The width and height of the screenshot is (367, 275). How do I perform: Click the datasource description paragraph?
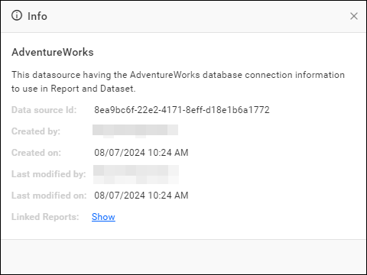pyautogui.click(x=178, y=82)
